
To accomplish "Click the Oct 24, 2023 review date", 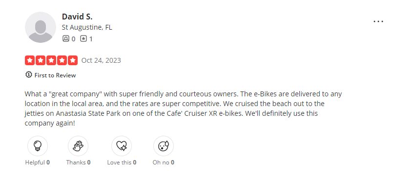I will [x=101, y=60].
